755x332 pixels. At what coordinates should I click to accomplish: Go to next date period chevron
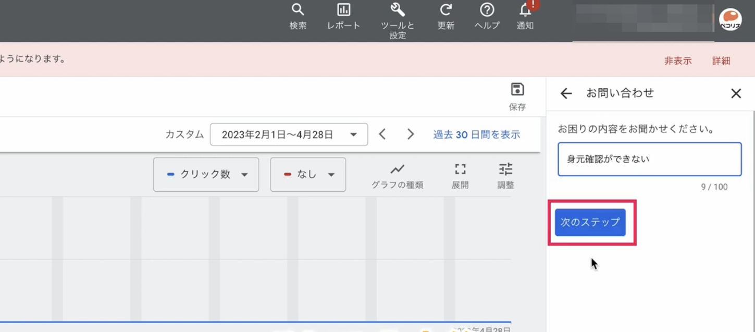(411, 134)
